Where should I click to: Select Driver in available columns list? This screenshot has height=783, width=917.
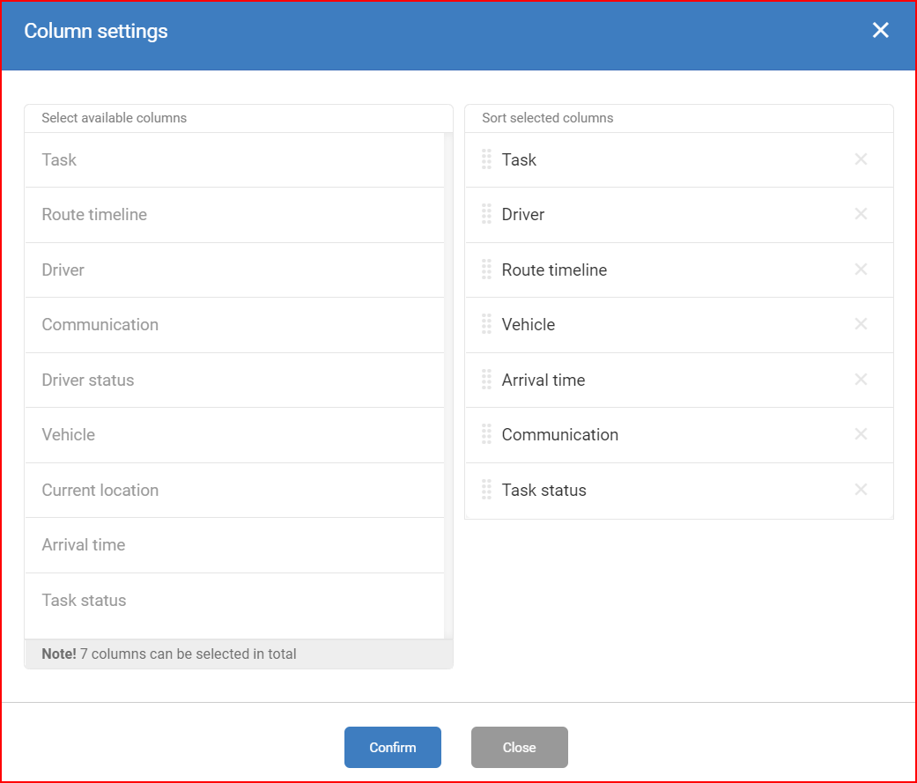pyautogui.click(x=234, y=270)
